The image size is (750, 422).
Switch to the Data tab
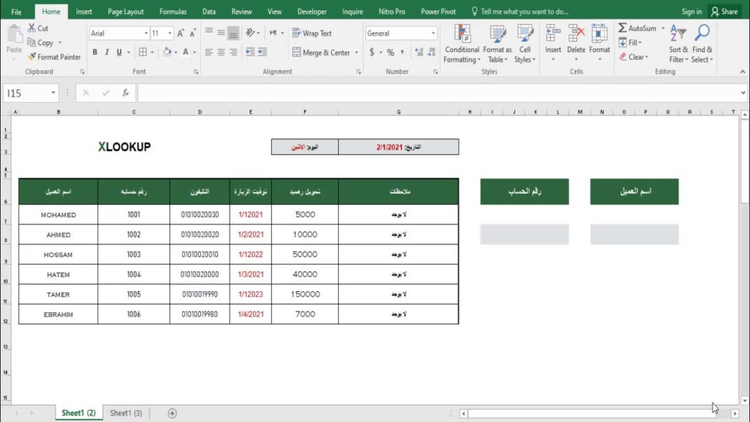click(x=209, y=11)
